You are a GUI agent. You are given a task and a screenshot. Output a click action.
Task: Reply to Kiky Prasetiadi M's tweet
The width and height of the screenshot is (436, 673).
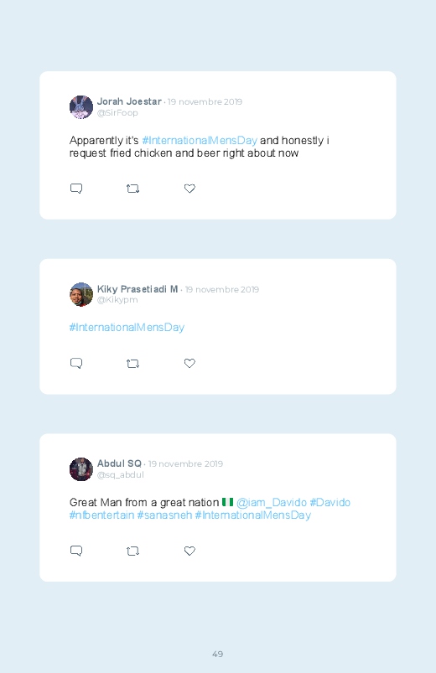[x=76, y=363]
